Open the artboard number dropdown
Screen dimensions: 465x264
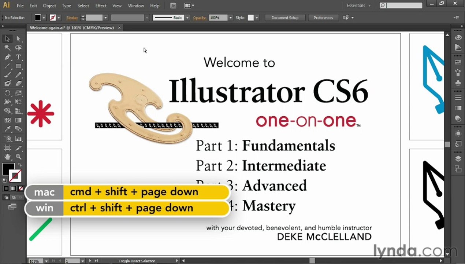click(x=83, y=261)
